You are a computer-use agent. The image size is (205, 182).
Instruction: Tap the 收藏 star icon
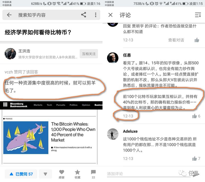(77, 172)
